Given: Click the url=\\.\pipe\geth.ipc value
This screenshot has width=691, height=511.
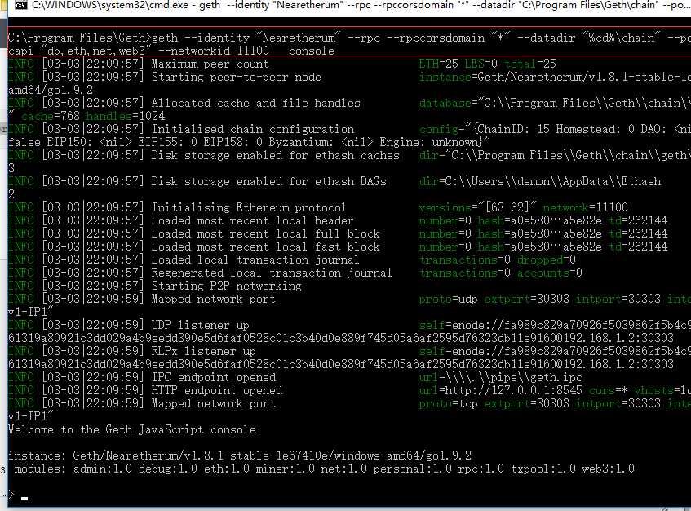Looking at the screenshot, I should (501, 377).
